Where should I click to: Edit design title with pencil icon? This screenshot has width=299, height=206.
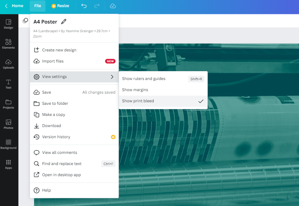(x=64, y=22)
